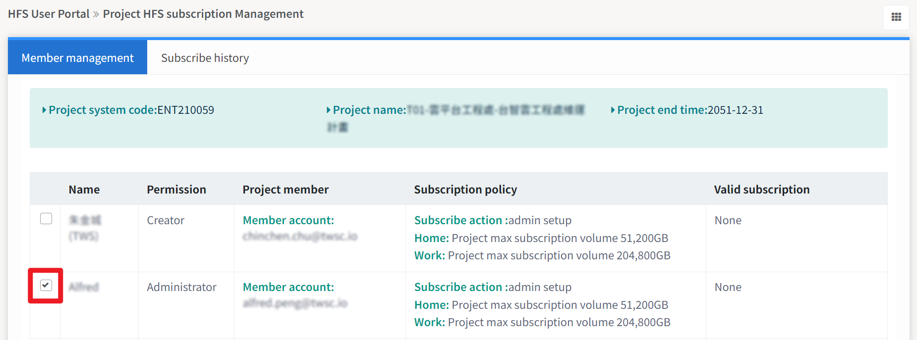Select Project system code ENT210059 text
Image resolution: width=917 pixels, height=340 pixels.
(x=128, y=110)
